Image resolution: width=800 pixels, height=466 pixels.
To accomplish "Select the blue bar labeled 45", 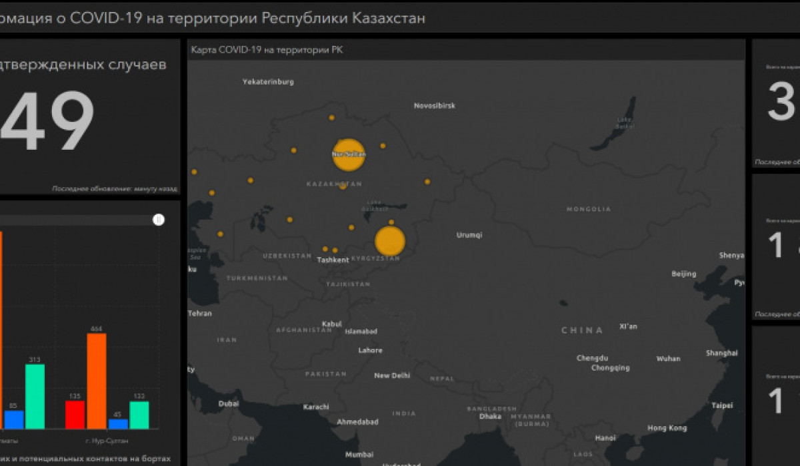I will pyautogui.click(x=118, y=424).
